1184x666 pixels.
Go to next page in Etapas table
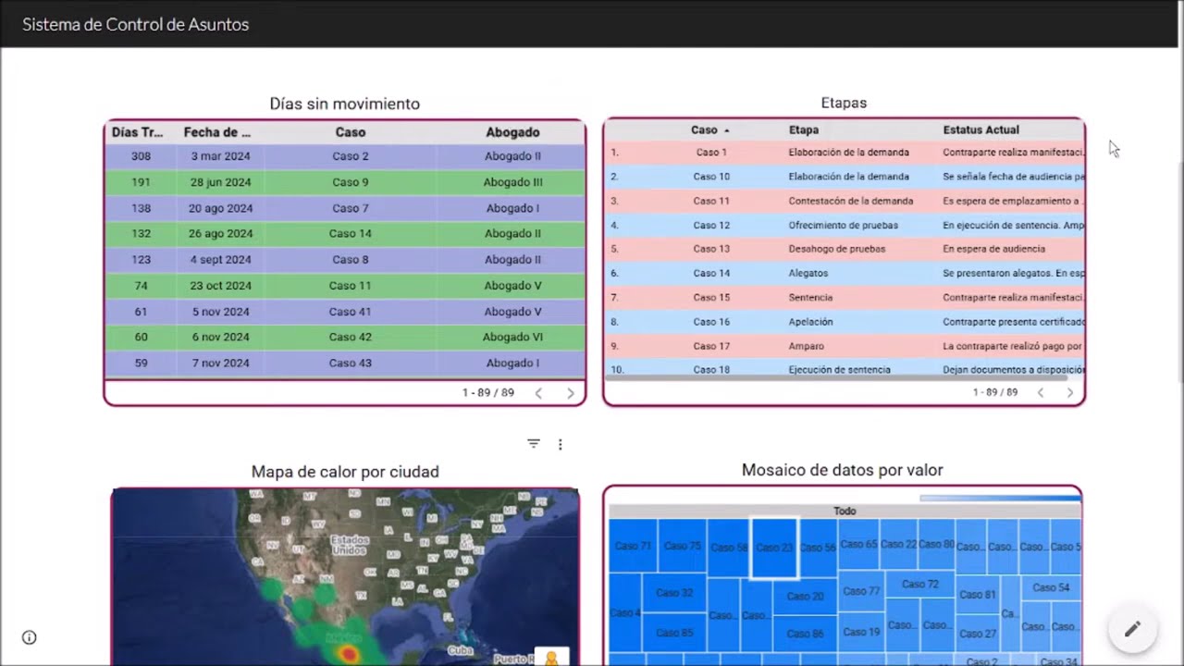click(1070, 392)
